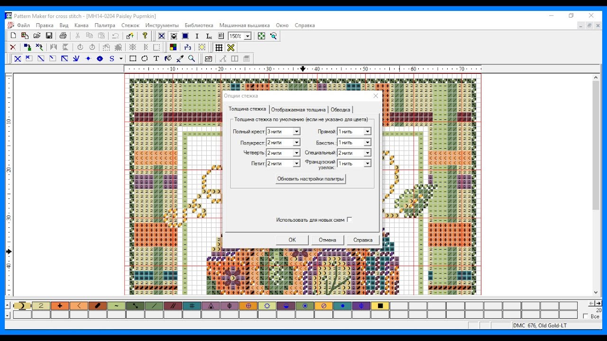This screenshot has width=607, height=341.
Task: Click the red X delete icon
Action: (13, 47)
